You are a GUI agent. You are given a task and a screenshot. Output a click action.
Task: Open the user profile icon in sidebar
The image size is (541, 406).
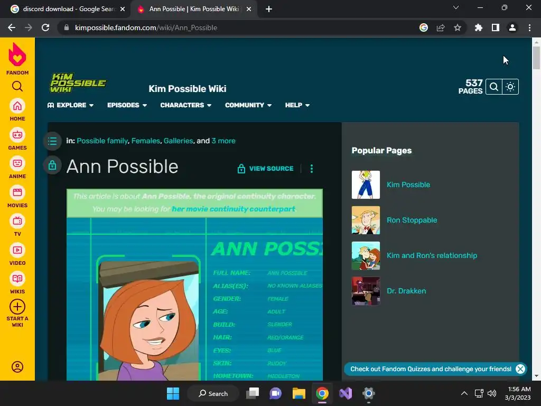tap(17, 367)
